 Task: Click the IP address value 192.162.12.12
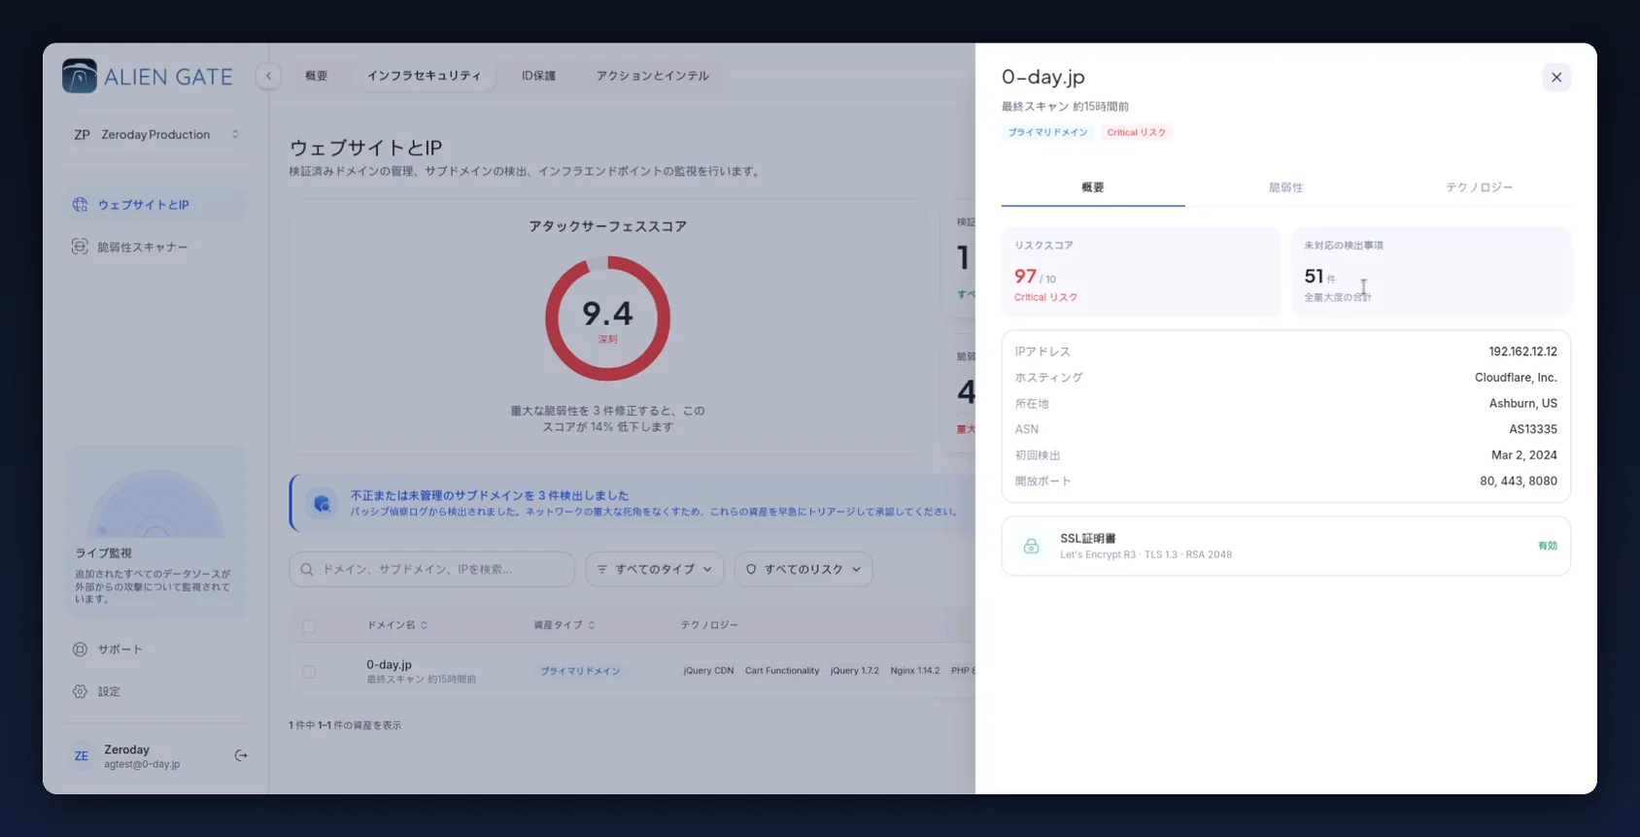click(1522, 352)
